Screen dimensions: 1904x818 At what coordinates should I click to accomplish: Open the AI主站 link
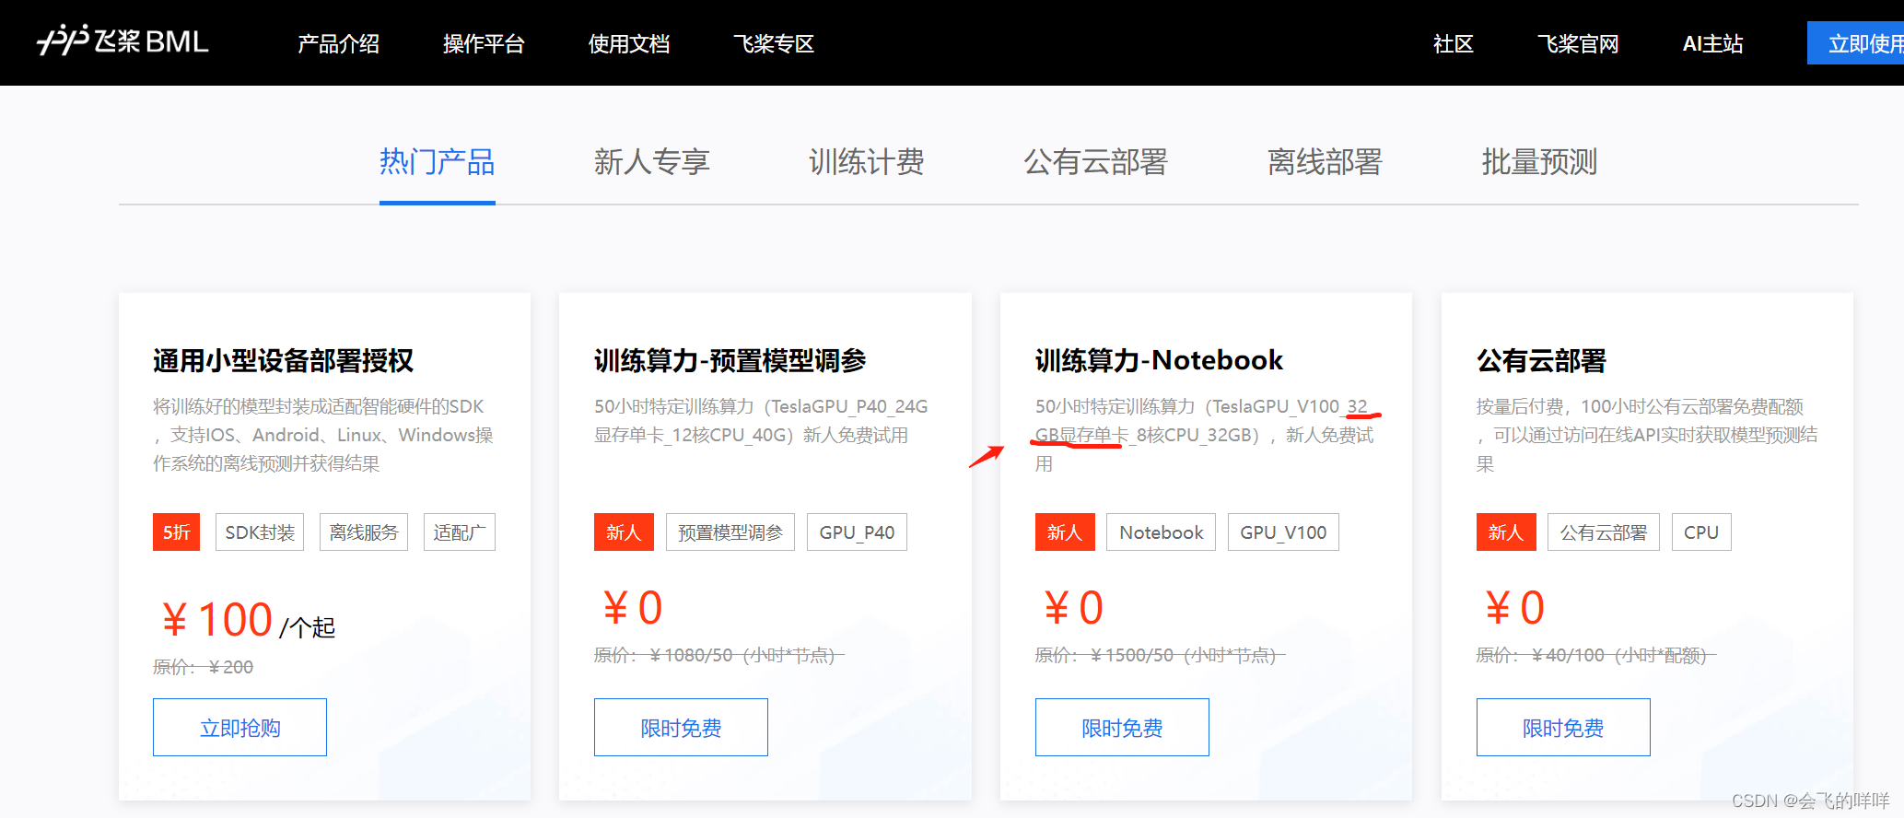(1712, 43)
